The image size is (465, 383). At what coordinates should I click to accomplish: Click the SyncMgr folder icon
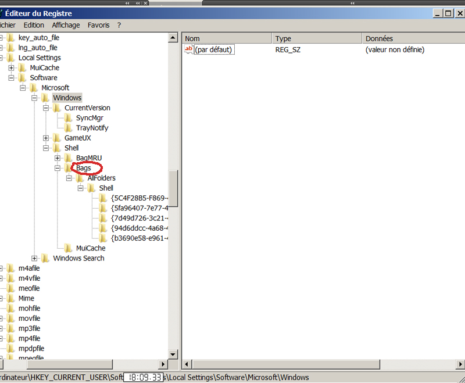click(x=69, y=118)
